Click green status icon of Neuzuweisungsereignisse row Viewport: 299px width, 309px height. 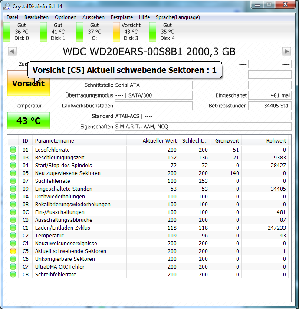[13, 243]
